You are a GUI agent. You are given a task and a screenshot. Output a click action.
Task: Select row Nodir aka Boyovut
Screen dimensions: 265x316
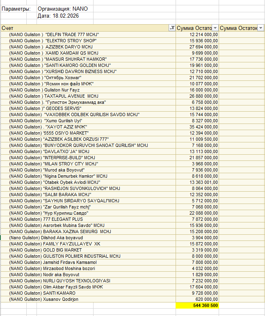click(88, 275)
